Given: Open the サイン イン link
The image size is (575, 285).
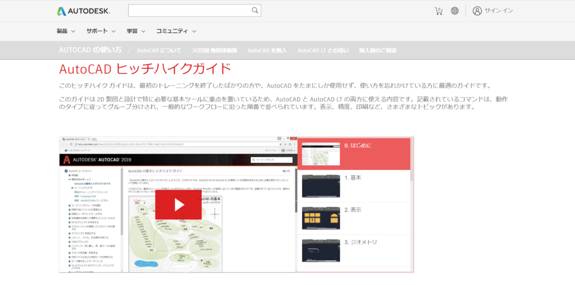Looking at the screenshot, I should coord(499,11).
